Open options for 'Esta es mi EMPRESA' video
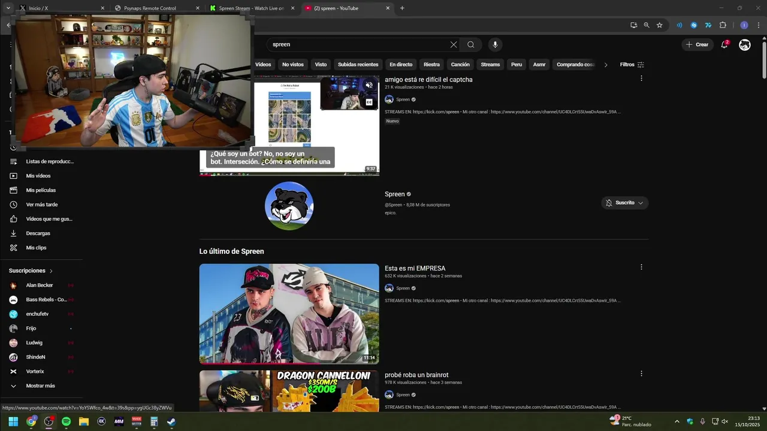767x431 pixels. (641, 267)
